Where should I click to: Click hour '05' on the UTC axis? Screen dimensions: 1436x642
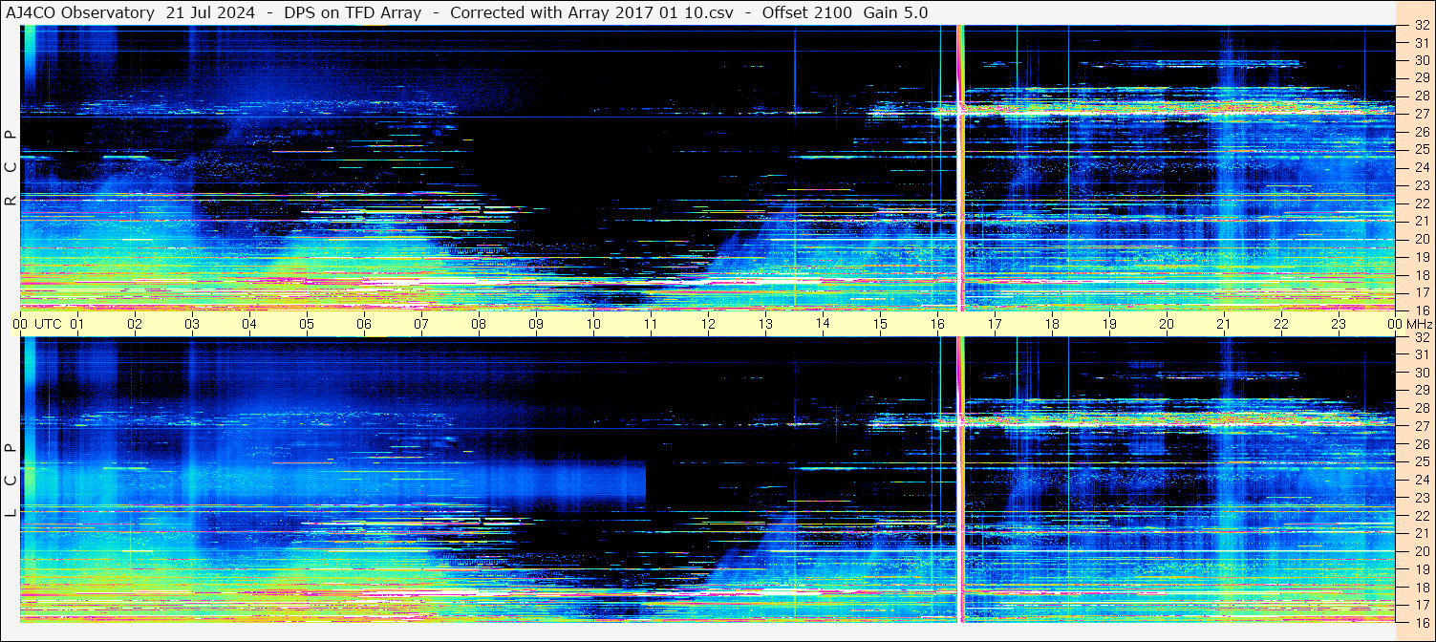point(307,324)
